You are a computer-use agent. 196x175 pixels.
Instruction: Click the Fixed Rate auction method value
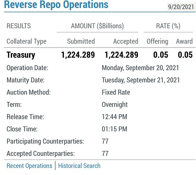pyautogui.click(x=116, y=92)
